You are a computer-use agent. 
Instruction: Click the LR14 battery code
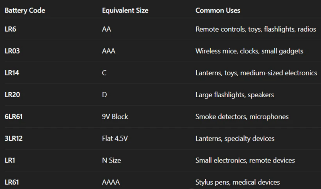tap(12, 73)
